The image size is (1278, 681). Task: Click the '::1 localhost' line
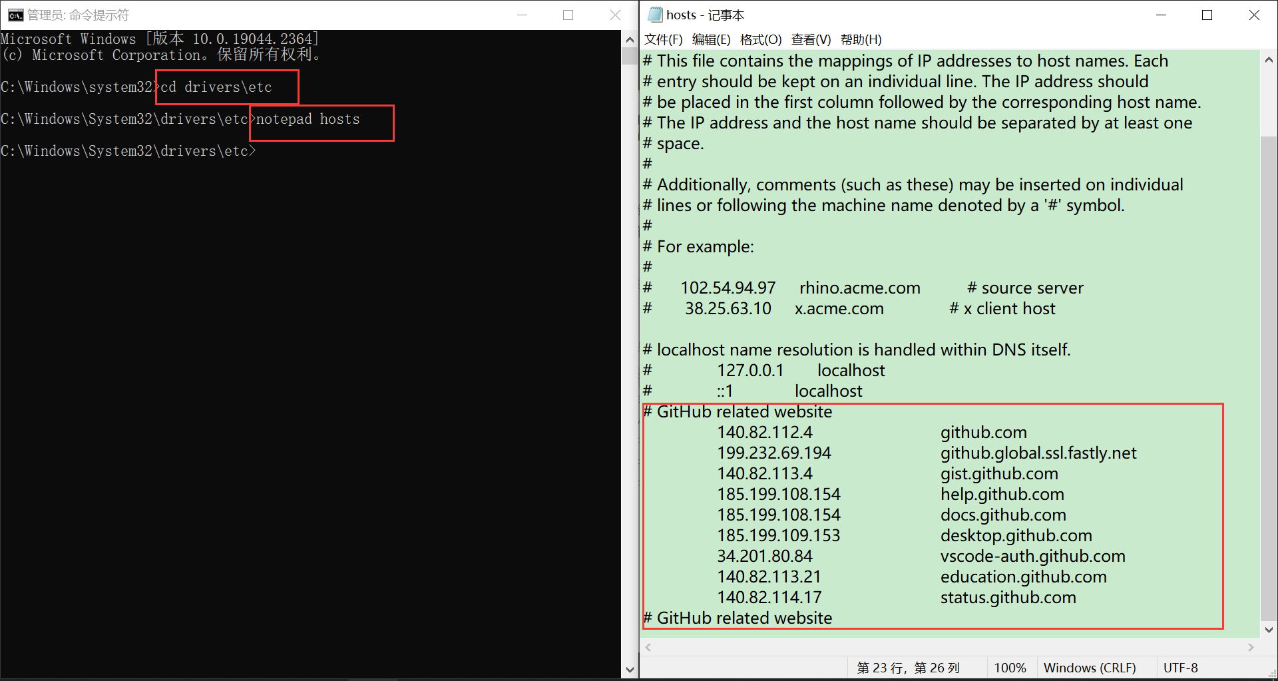tap(753, 391)
